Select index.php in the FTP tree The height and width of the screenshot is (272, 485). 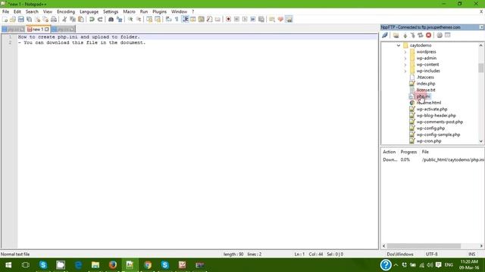click(x=426, y=84)
